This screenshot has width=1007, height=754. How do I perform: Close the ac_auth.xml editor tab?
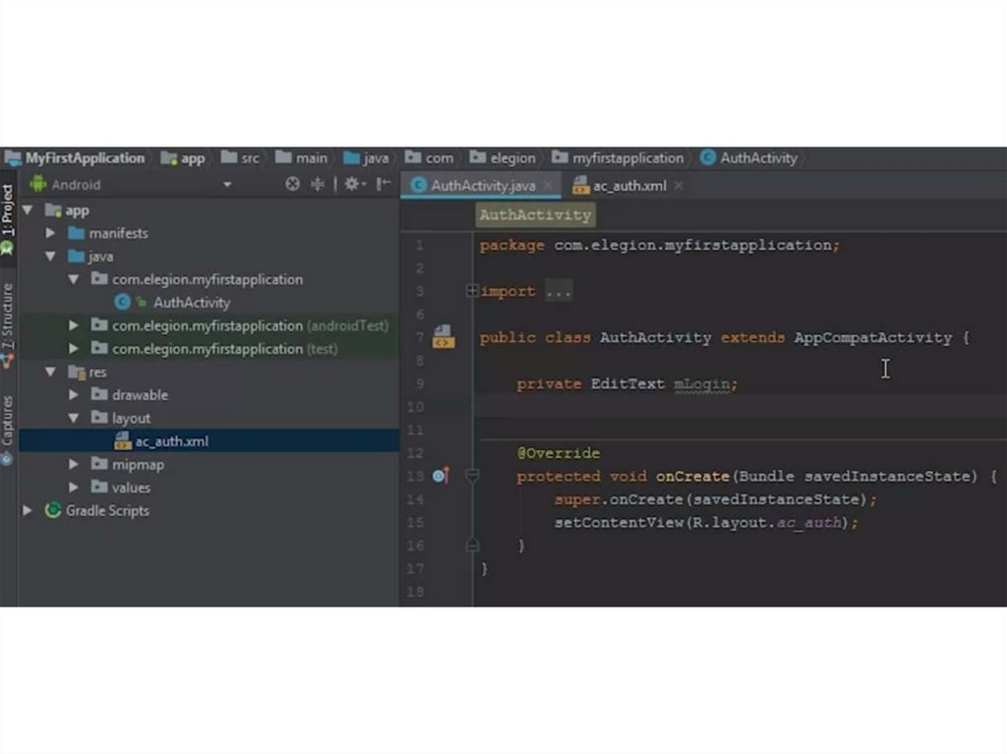tap(679, 186)
